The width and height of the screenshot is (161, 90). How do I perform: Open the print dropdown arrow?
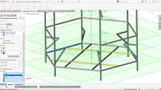point(64,1)
